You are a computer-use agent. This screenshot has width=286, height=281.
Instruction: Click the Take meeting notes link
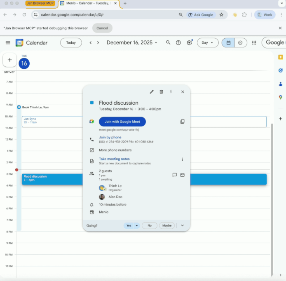click(114, 159)
